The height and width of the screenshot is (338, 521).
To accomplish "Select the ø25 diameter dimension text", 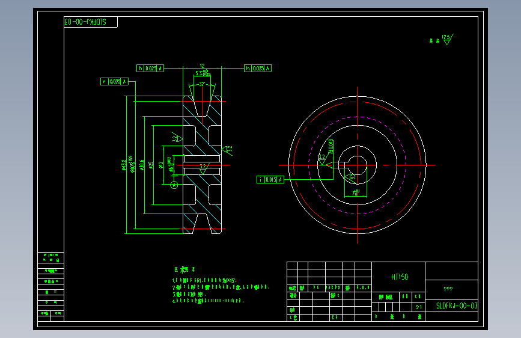I will (x=150, y=165).
